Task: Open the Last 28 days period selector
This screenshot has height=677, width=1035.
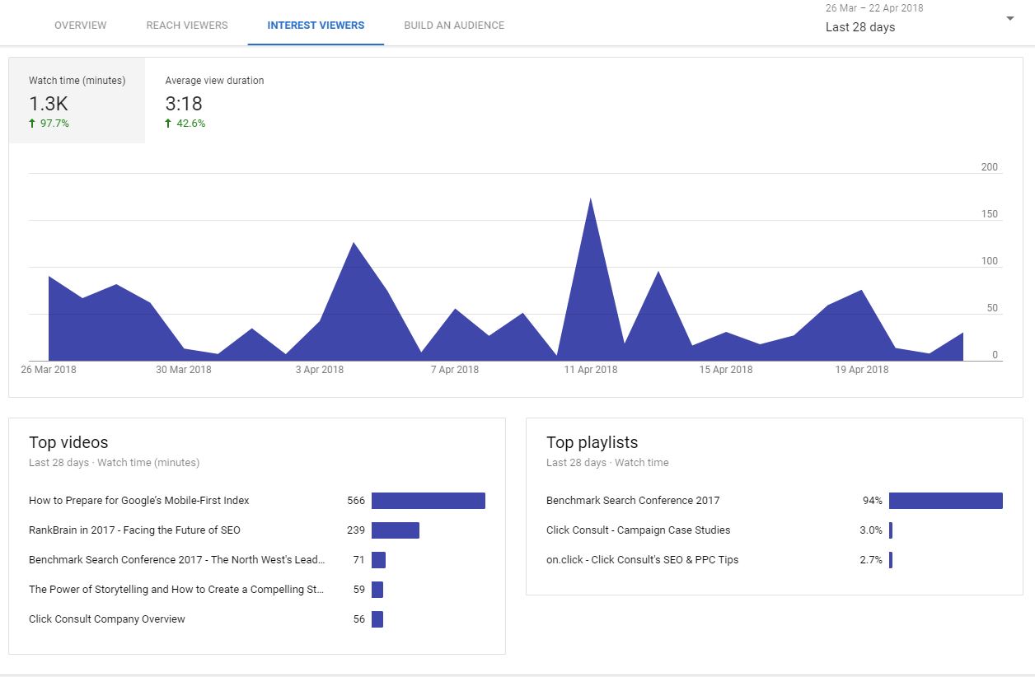Action: click(x=860, y=27)
